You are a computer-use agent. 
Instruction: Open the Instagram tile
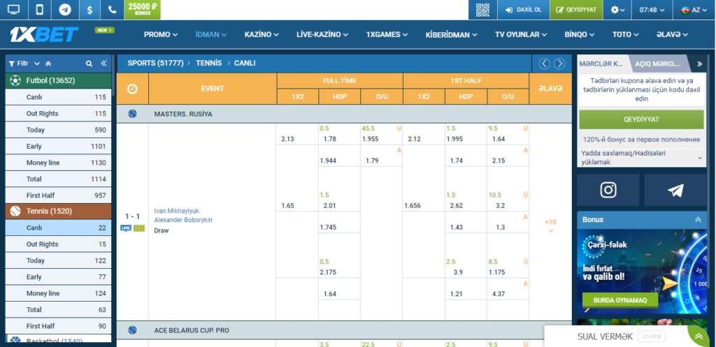608,190
